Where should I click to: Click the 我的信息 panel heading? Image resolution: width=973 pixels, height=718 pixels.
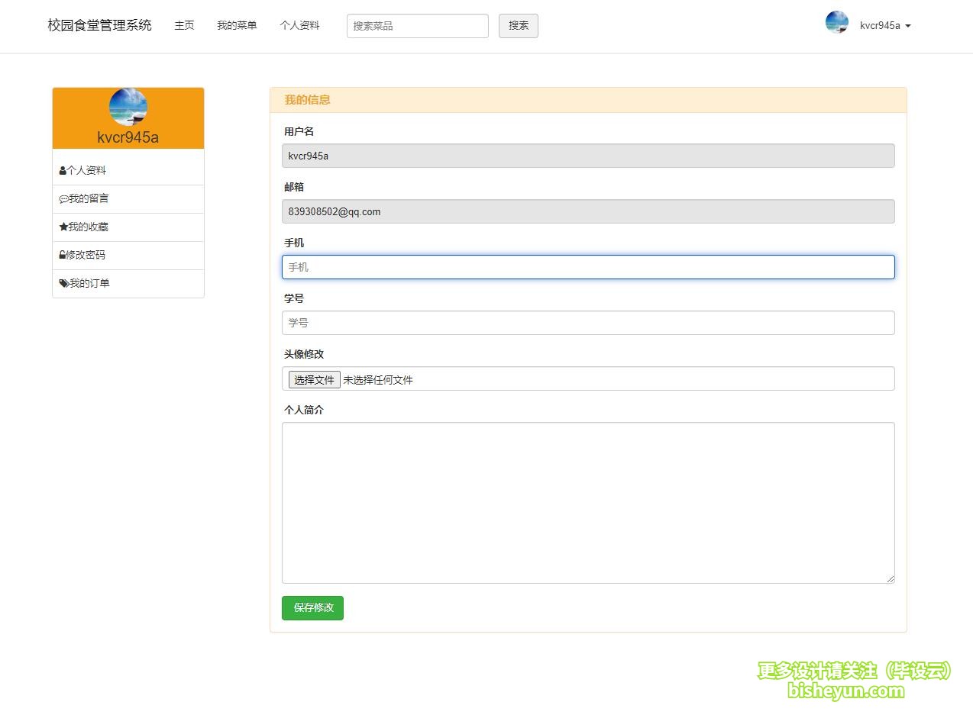coord(308,100)
